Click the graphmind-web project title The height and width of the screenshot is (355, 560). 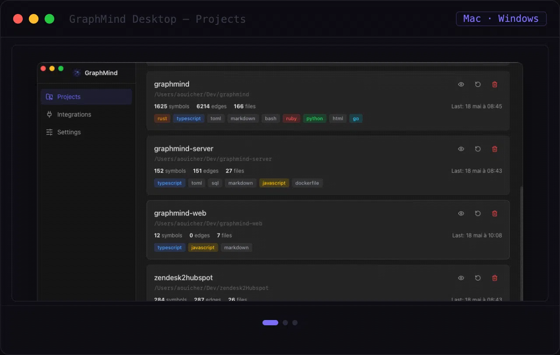[180, 213]
